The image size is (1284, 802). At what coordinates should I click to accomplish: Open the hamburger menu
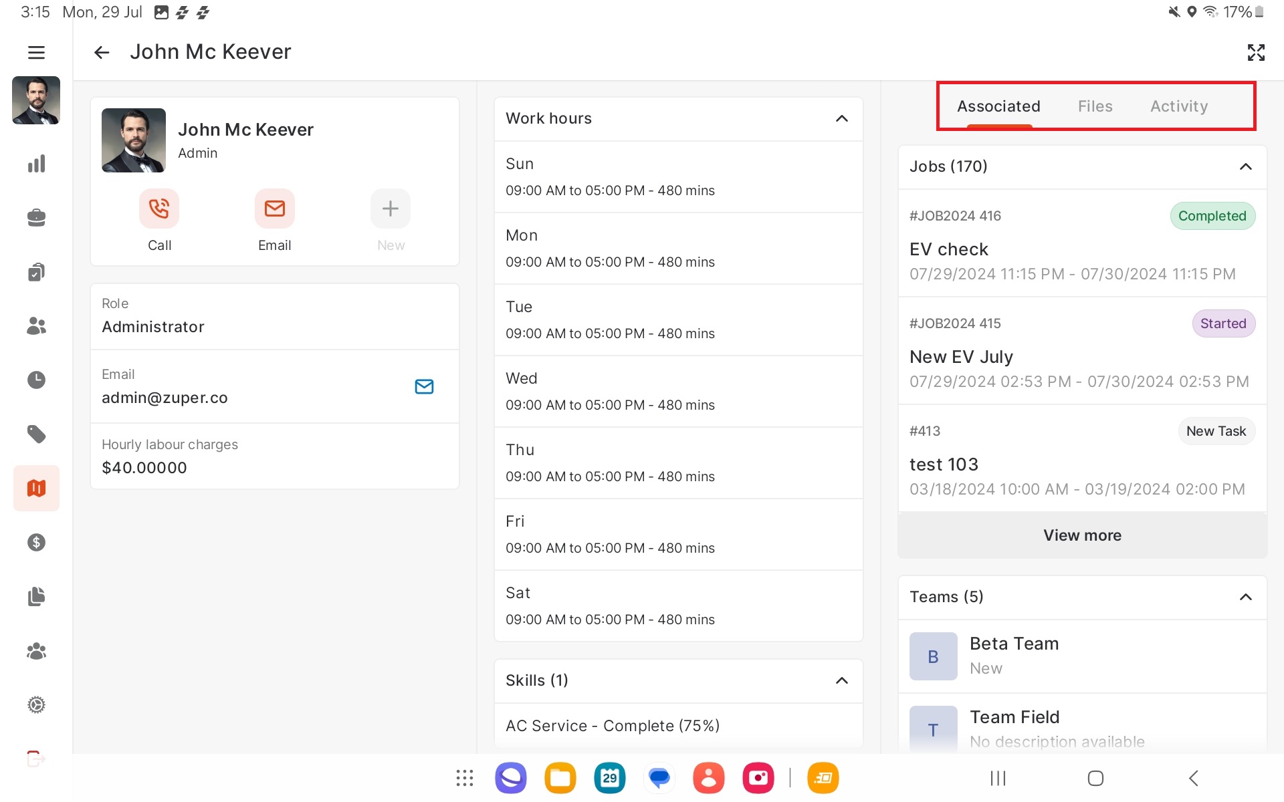[36, 52]
